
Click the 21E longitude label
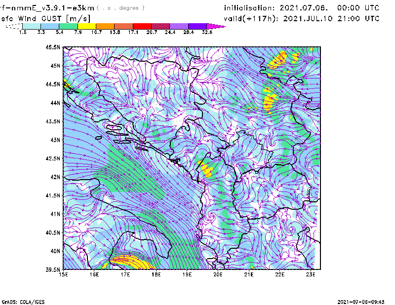[x=249, y=274]
